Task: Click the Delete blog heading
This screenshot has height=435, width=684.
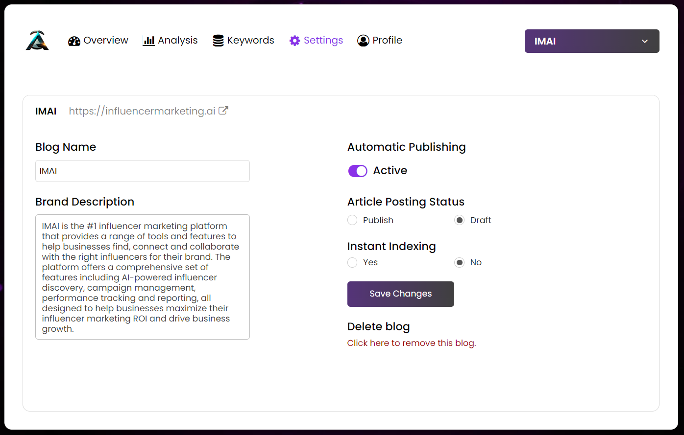Action: pyautogui.click(x=378, y=326)
